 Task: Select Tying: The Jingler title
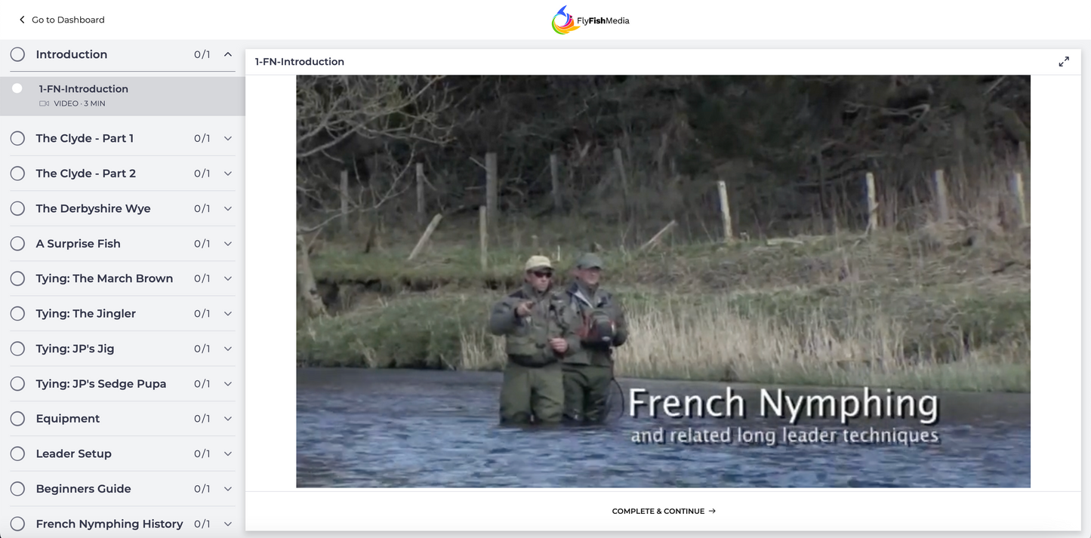pos(86,313)
